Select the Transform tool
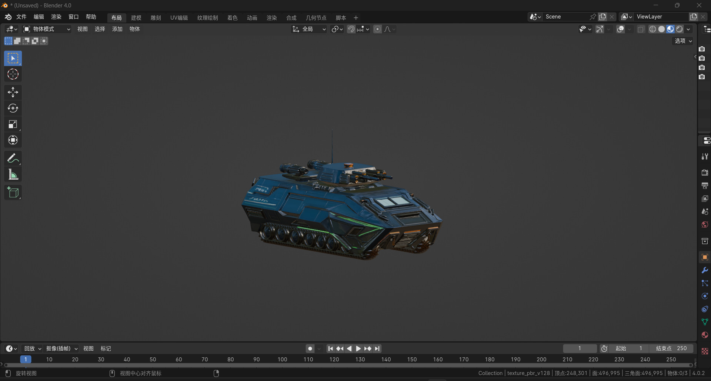The image size is (711, 381). pyautogui.click(x=13, y=140)
